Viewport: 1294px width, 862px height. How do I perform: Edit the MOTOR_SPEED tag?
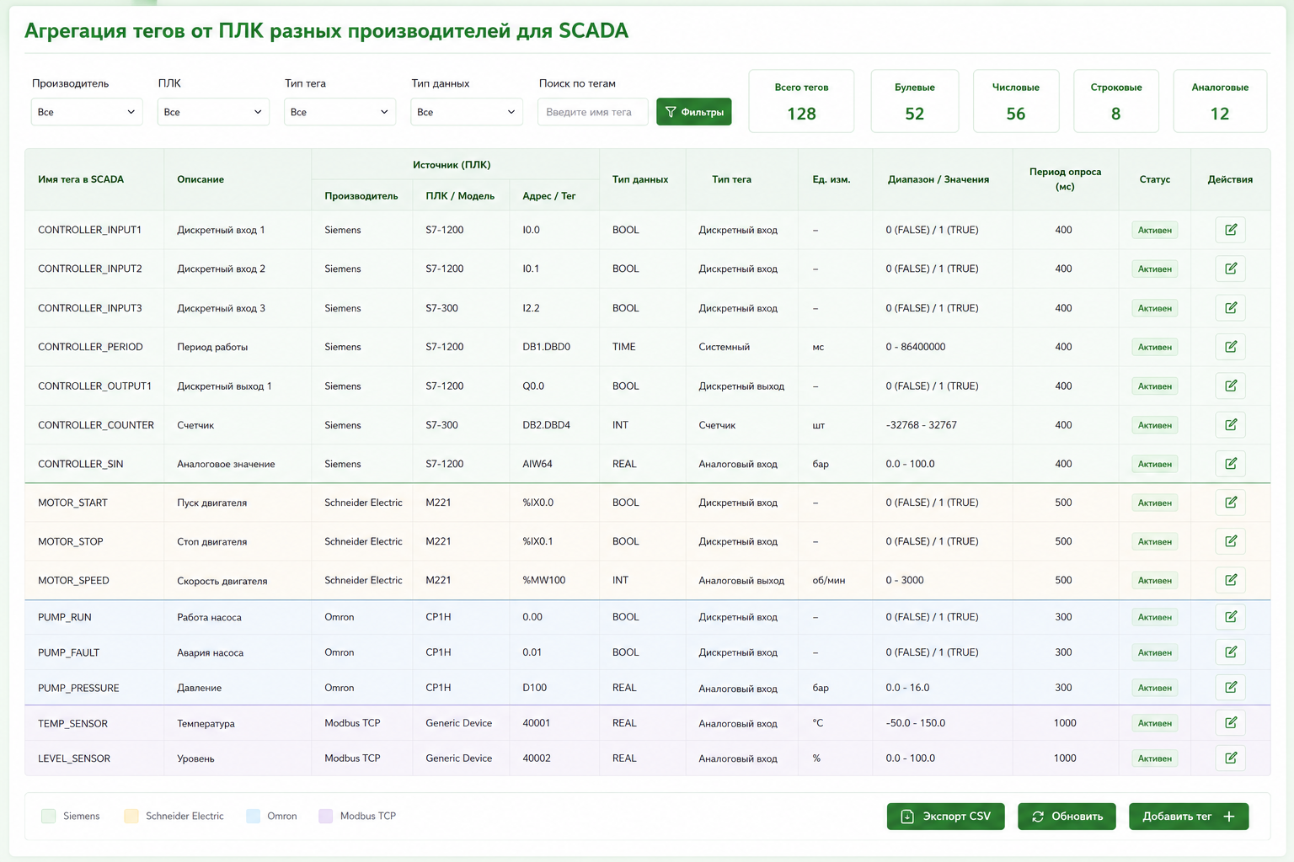[x=1230, y=580]
